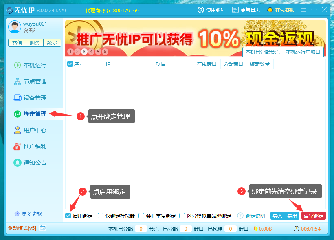Select banner page indicator 2
Viewport: 334px width, 240px height.
click(x=77, y=52)
